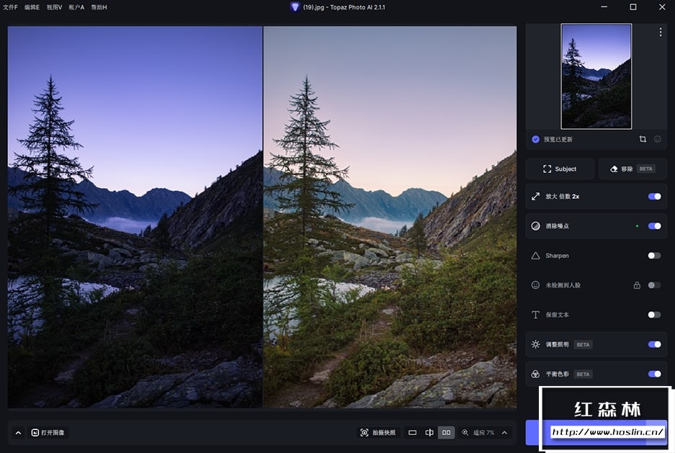Open the three-dot options menu beside thumbnail
This screenshot has width=675, height=453.
point(661,32)
